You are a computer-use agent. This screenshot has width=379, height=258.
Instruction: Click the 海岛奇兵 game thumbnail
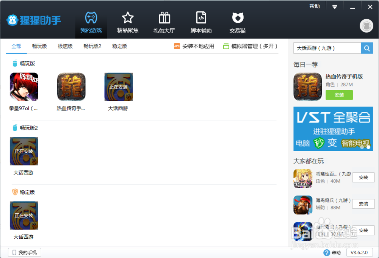pos(303,205)
